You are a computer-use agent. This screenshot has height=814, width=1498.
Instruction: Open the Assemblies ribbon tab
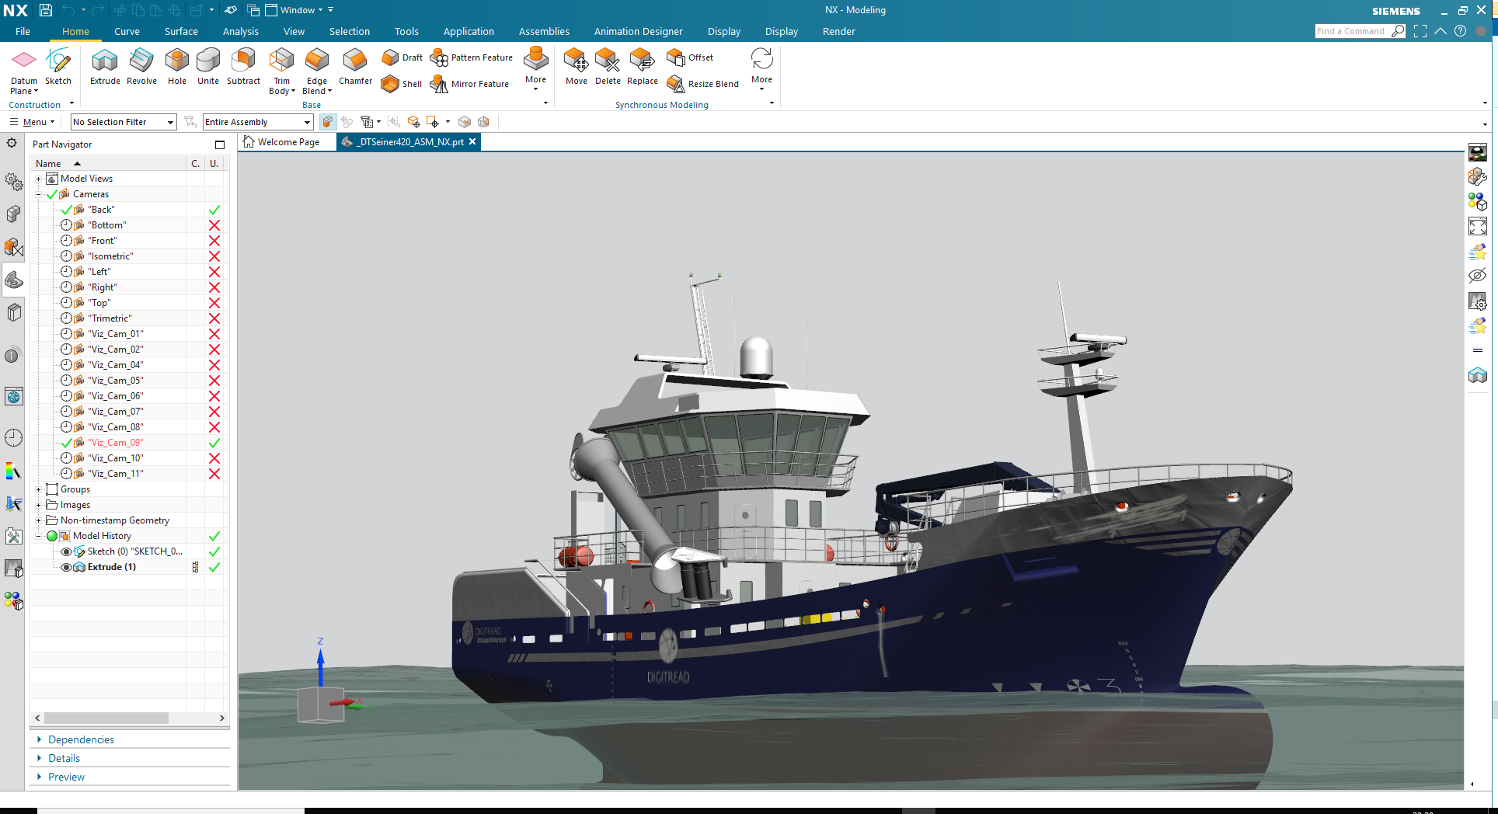[x=544, y=32]
